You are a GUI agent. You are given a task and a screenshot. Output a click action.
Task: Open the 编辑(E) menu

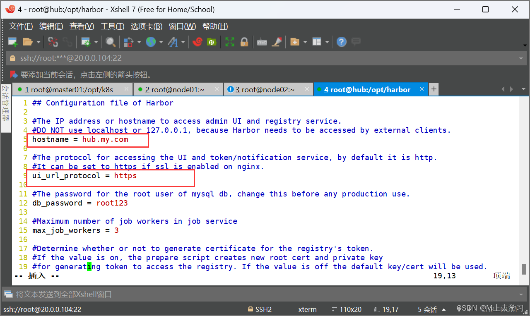(x=51, y=26)
